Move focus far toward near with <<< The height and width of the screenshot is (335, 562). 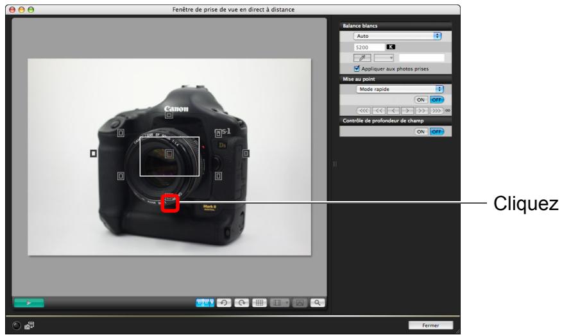pos(364,111)
